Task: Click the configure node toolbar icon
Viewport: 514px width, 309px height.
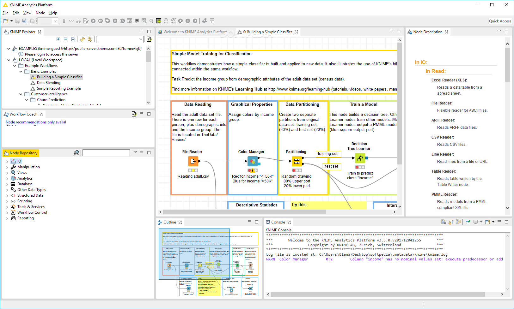Action: click(x=86, y=21)
